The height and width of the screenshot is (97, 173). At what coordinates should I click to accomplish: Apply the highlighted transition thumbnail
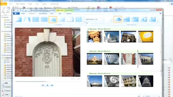click(53, 20)
